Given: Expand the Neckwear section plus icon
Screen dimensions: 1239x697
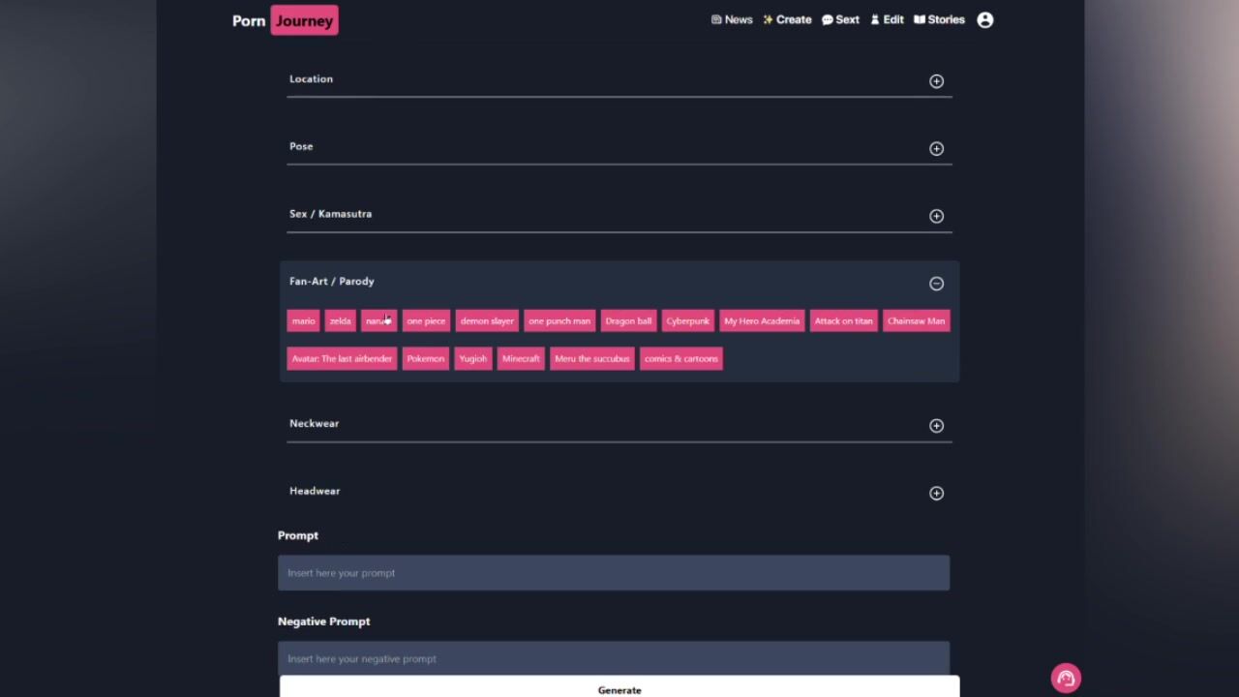Looking at the screenshot, I should [x=936, y=426].
